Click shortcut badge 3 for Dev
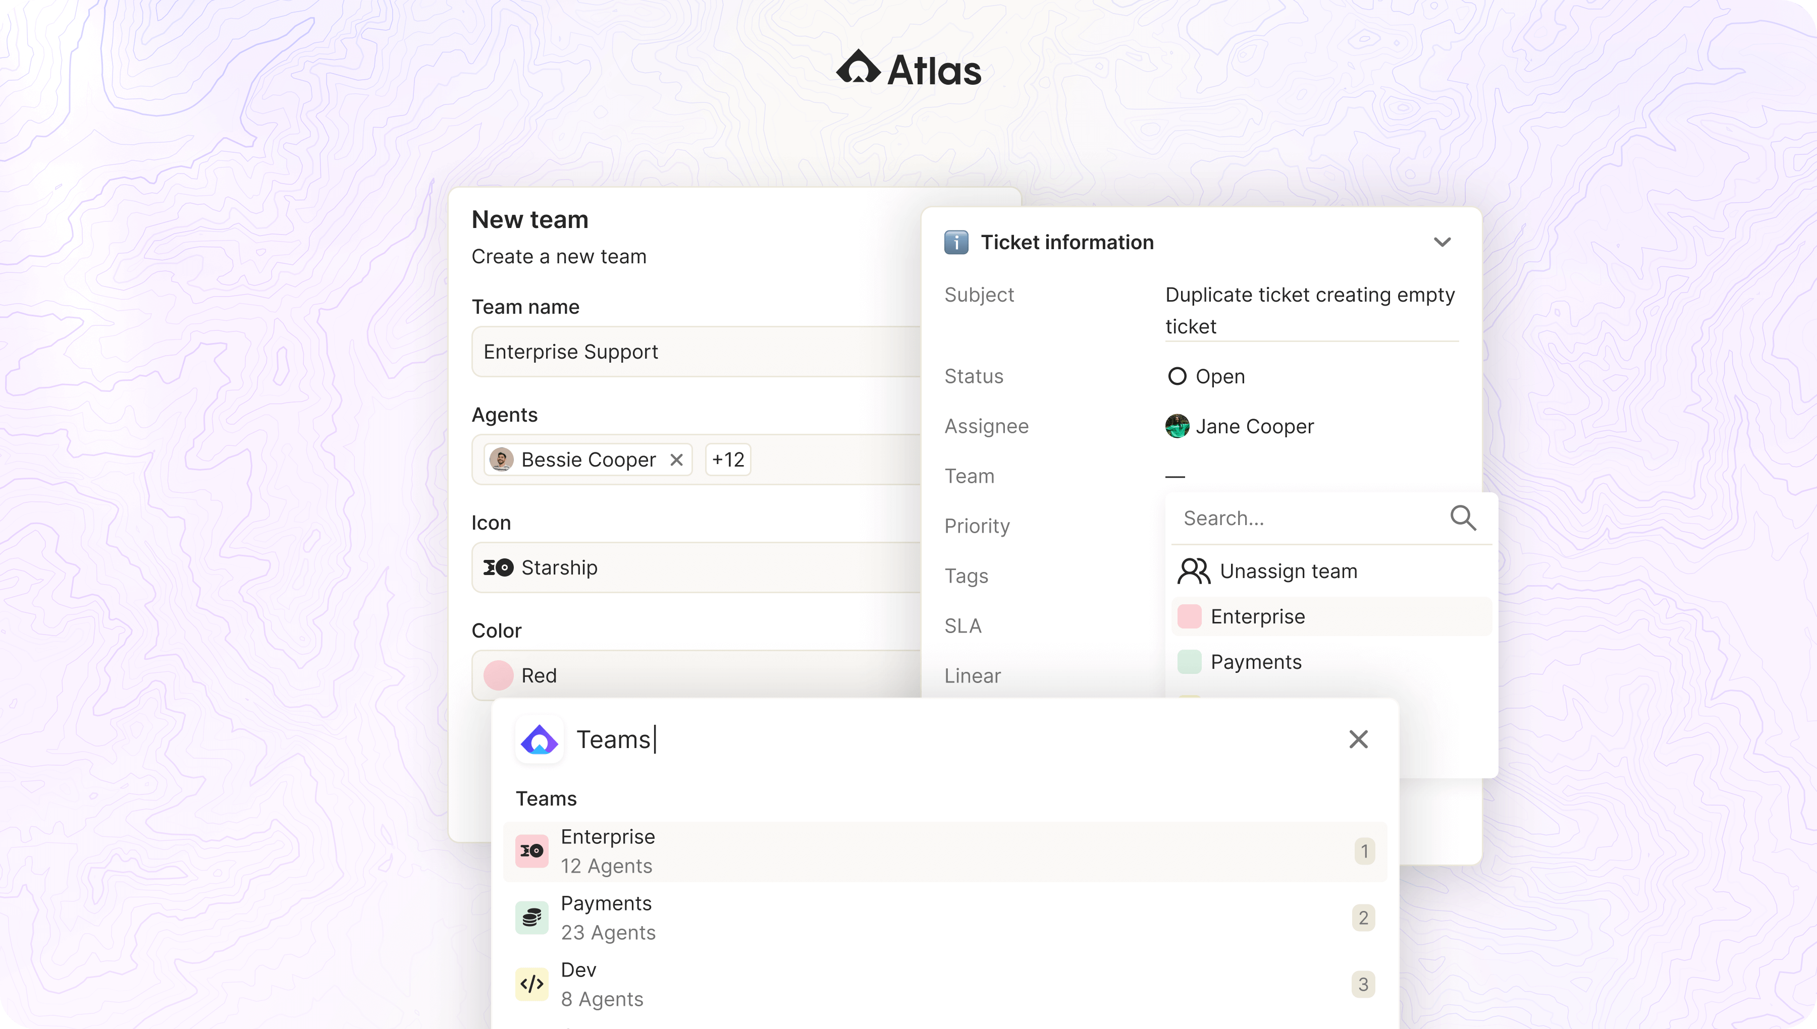The image size is (1817, 1029). pyautogui.click(x=1364, y=985)
